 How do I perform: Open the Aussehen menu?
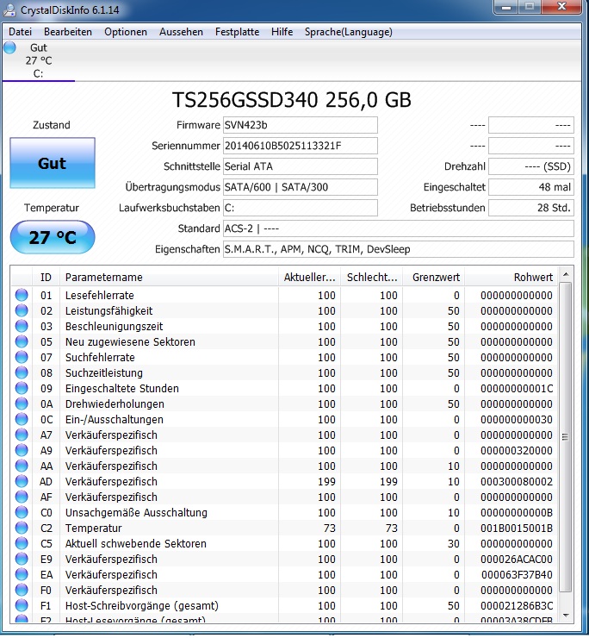tap(181, 32)
